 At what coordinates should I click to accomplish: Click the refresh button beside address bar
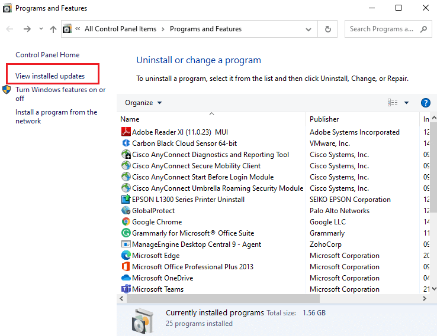[x=327, y=29]
